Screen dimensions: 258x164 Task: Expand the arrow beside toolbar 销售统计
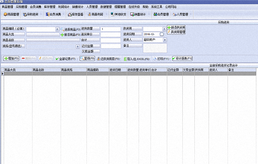[149, 15]
